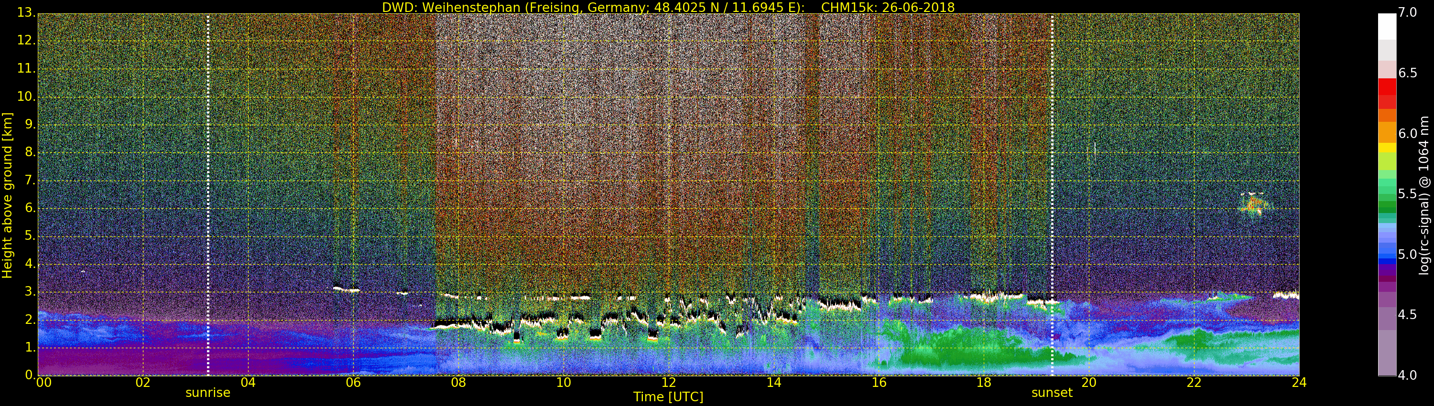Click the 00 tick on the time axis
This screenshot has width=1434, height=406.
43,383
